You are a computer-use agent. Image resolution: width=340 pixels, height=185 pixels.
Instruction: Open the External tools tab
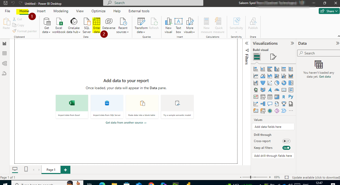point(139,11)
